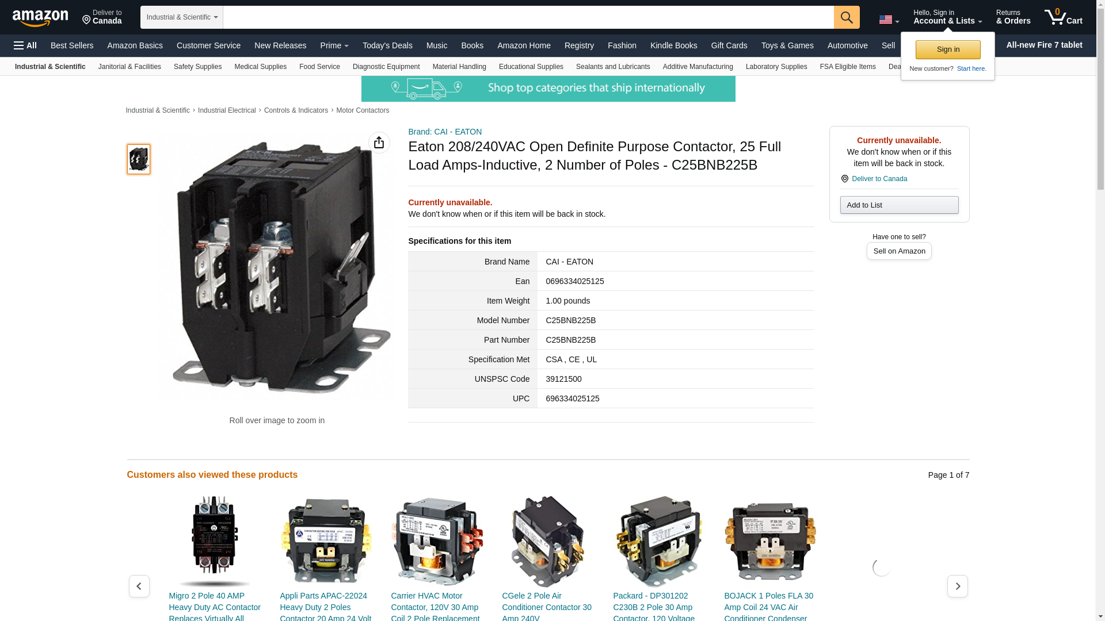Open the All hamburger menu
1105x621 pixels.
coord(25,45)
